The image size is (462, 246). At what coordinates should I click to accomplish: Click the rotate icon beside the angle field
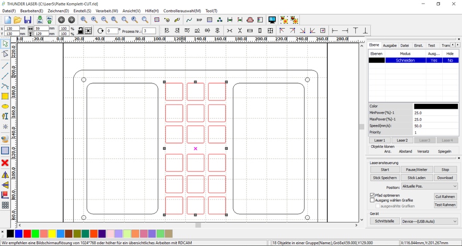(x=100, y=31)
